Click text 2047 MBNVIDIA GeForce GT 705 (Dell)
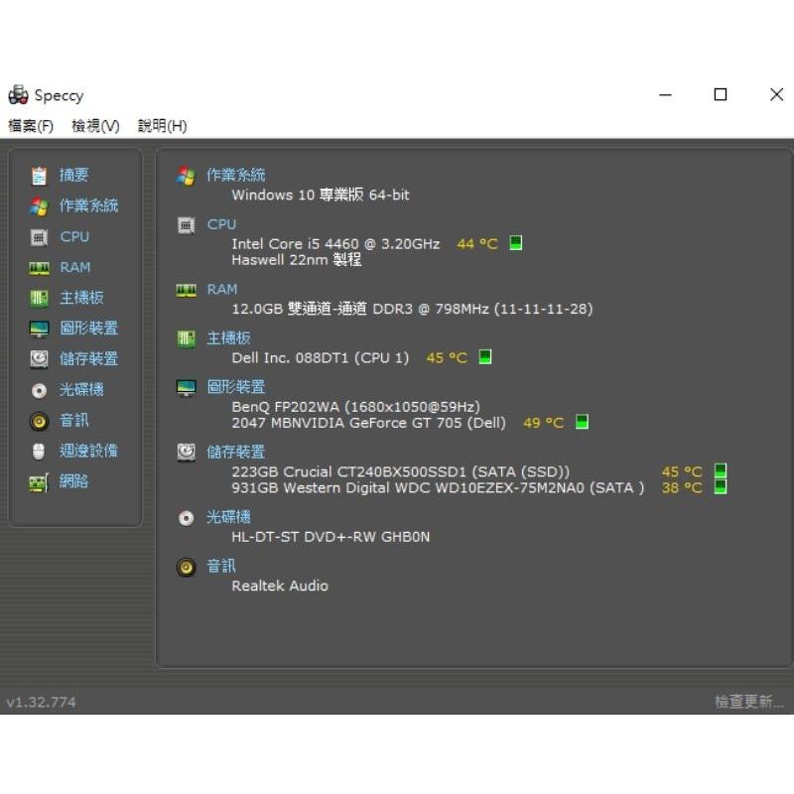The image size is (794, 794). pos(368,424)
